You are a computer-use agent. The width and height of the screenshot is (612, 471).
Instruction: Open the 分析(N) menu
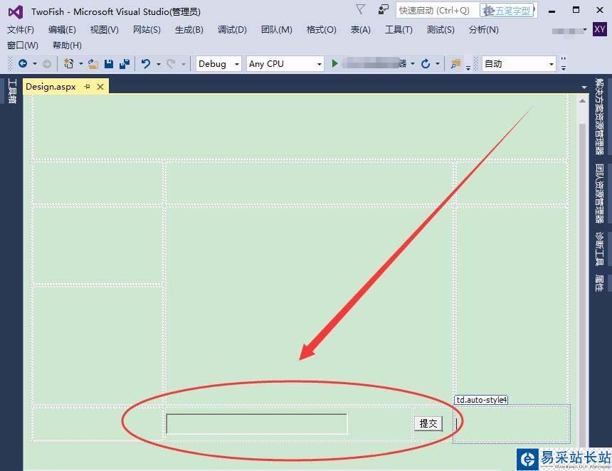(484, 30)
